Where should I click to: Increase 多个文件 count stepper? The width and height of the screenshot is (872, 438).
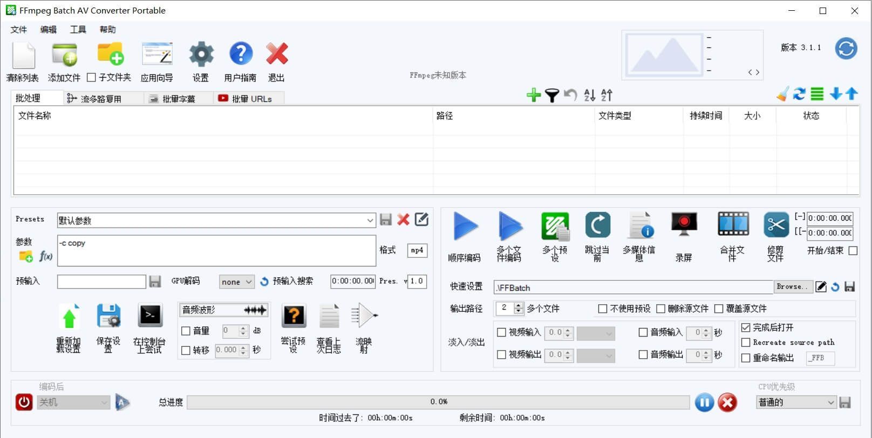pyautogui.click(x=519, y=306)
